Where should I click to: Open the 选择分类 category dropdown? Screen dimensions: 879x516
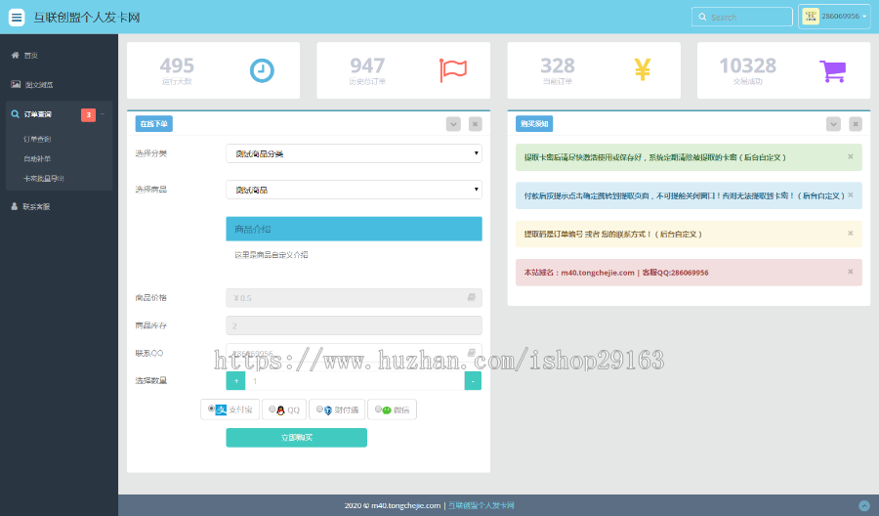(x=354, y=153)
